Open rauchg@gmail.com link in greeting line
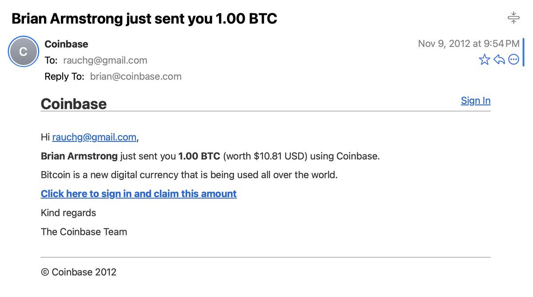The height and width of the screenshot is (297, 533). 94,137
